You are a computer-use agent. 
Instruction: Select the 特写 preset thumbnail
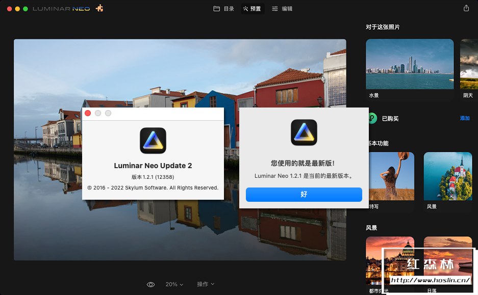point(391,176)
